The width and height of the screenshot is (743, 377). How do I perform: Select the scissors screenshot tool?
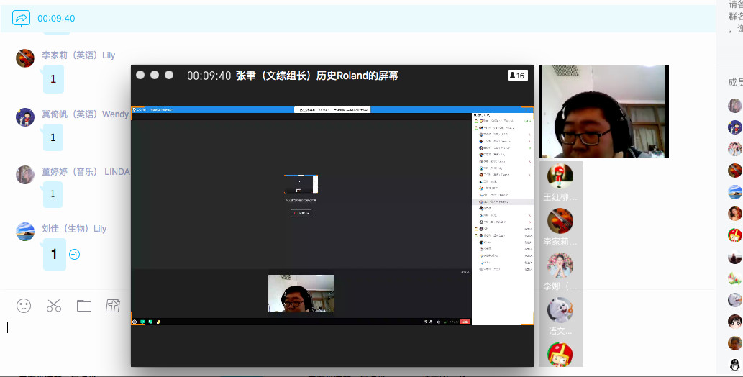pyautogui.click(x=54, y=306)
